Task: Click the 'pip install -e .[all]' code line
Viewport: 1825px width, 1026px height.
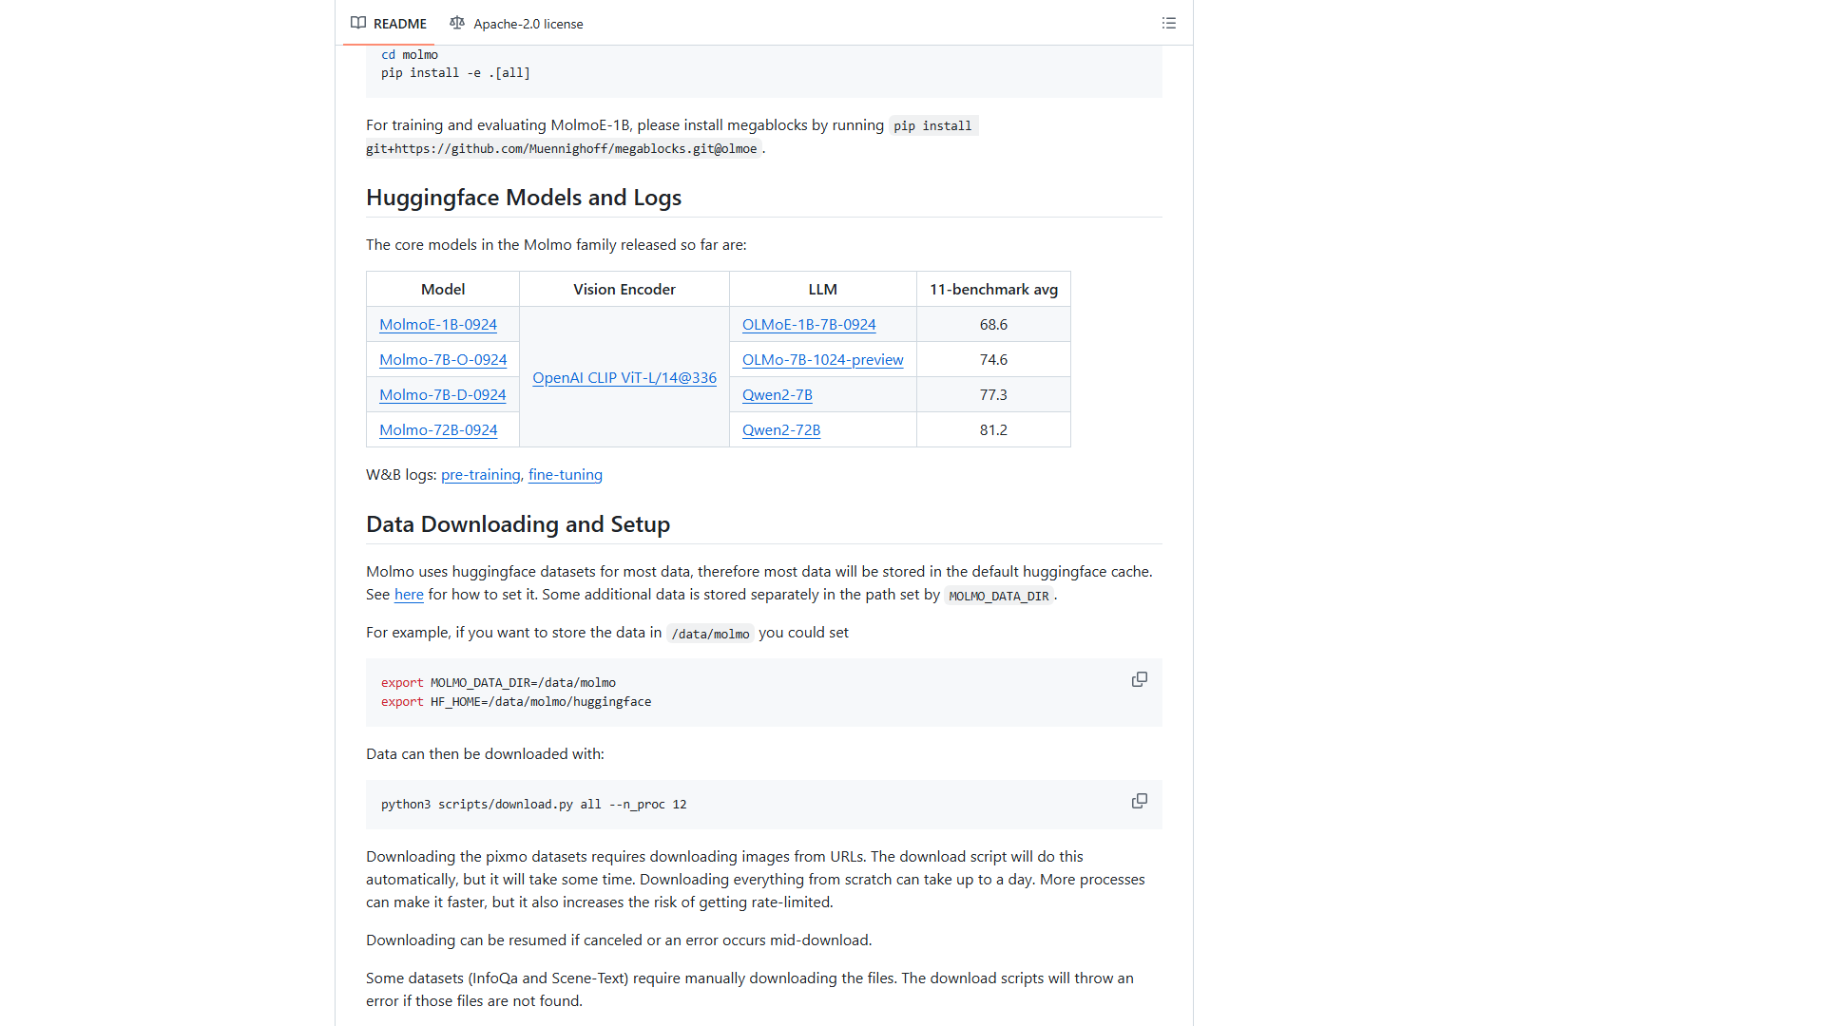Action: (456, 72)
